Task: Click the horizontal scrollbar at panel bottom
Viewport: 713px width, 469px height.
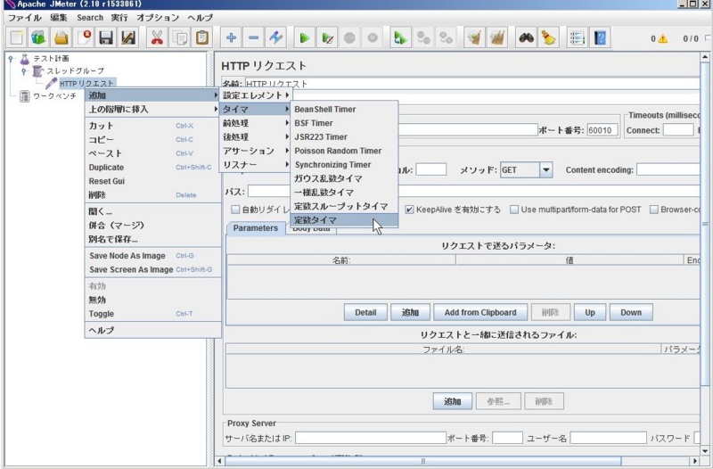Action: (x=422, y=461)
